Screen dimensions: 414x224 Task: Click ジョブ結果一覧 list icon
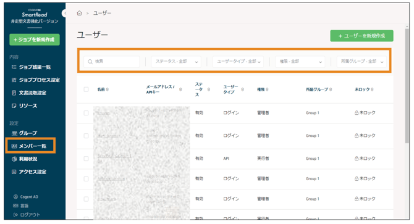[x=14, y=67]
